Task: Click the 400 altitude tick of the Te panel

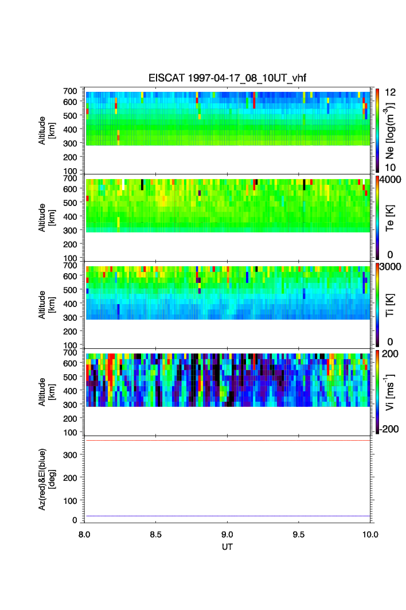Action: (x=70, y=217)
